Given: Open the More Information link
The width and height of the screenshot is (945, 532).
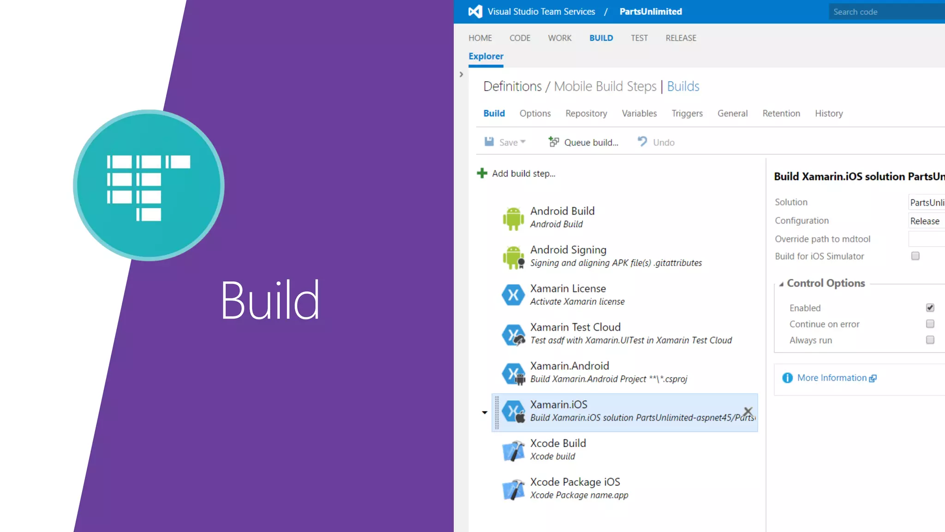Looking at the screenshot, I should (x=832, y=378).
